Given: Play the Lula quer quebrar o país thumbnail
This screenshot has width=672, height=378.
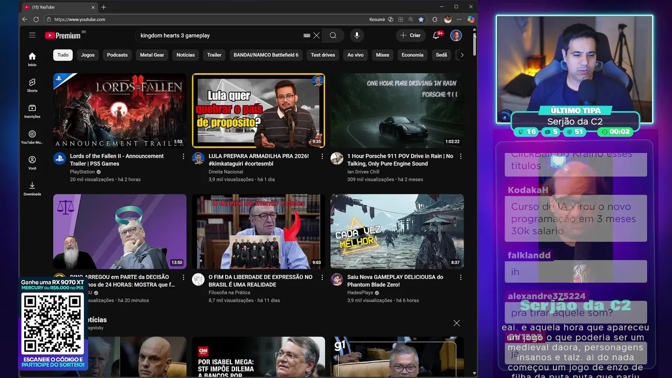Looking at the screenshot, I should (258, 111).
